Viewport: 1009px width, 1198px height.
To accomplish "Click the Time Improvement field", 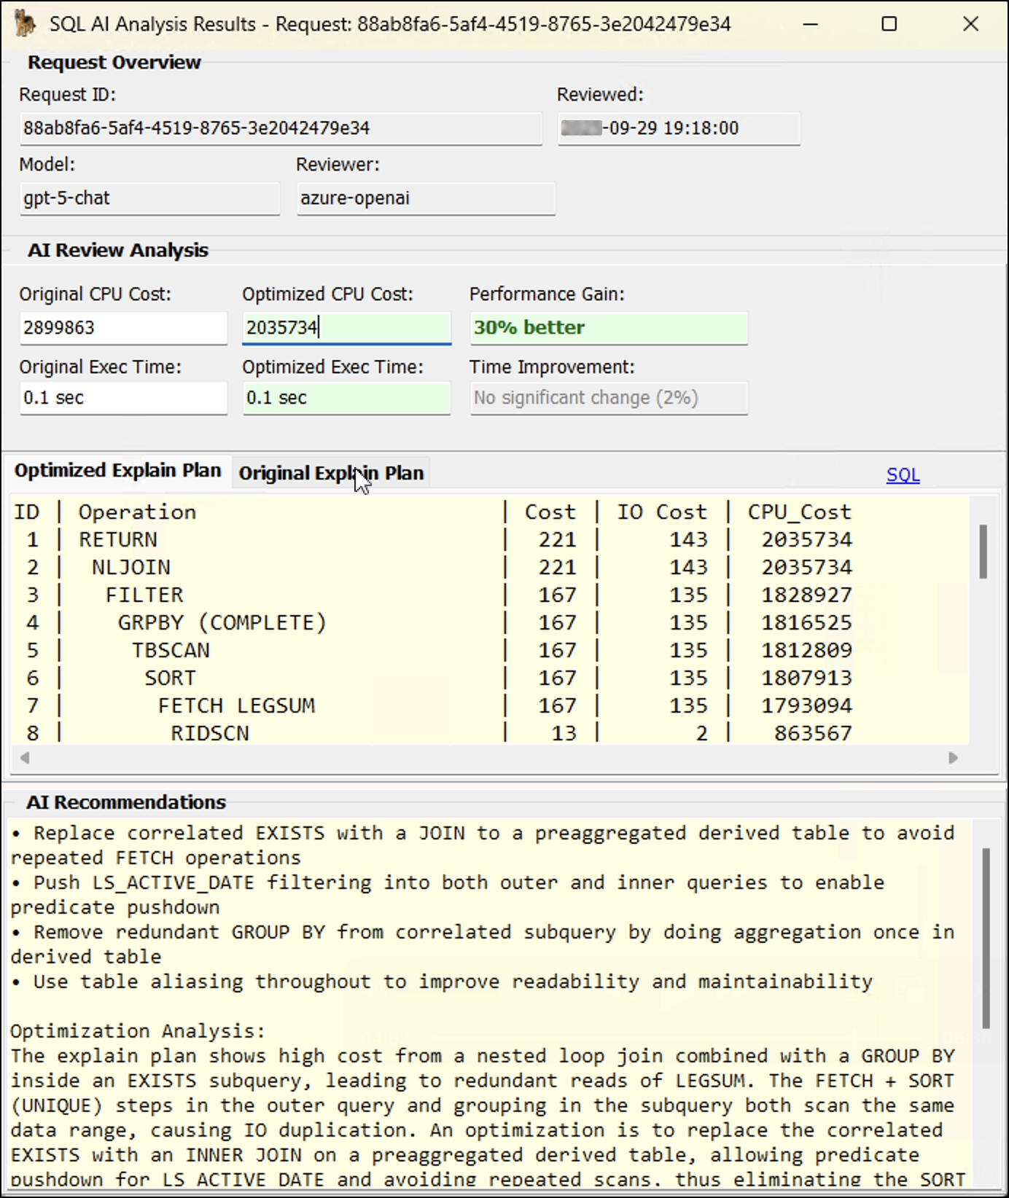I will pyautogui.click(x=608, y=398).
